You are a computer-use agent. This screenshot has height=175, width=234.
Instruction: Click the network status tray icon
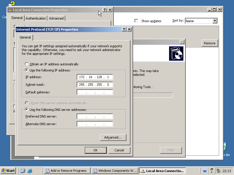click(x=218, y=171)
